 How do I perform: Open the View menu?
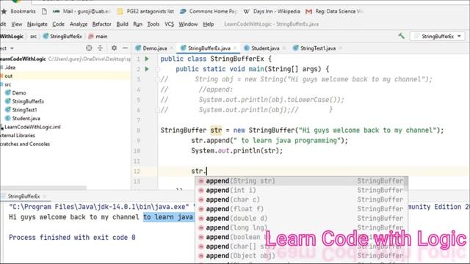(16, 24)
